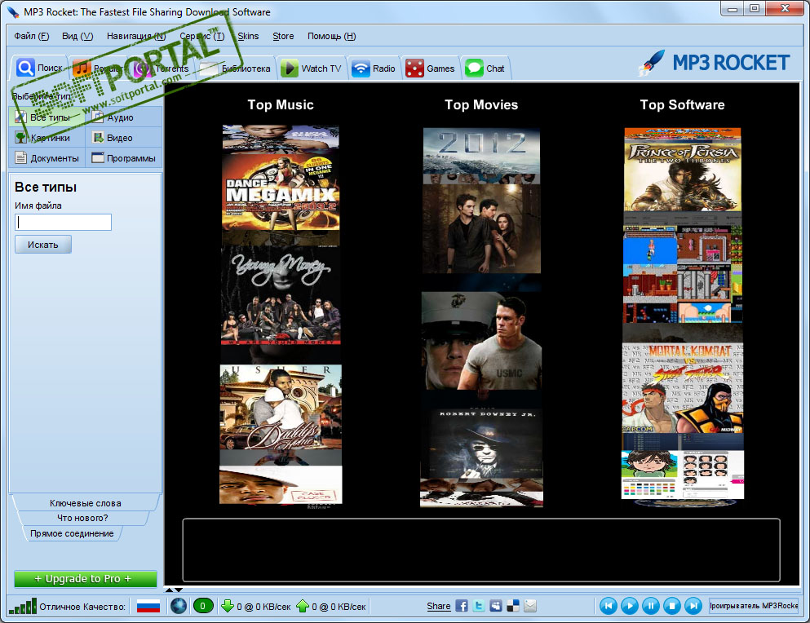
Task: Click the MP3 Rocket logo
Action: click(x=715, y=63)
